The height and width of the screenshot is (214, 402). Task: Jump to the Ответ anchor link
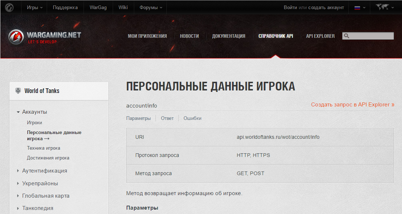pyautogui.click(x=167, y=118)
